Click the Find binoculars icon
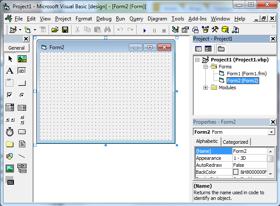280x206 pixels. click(108, 30)
